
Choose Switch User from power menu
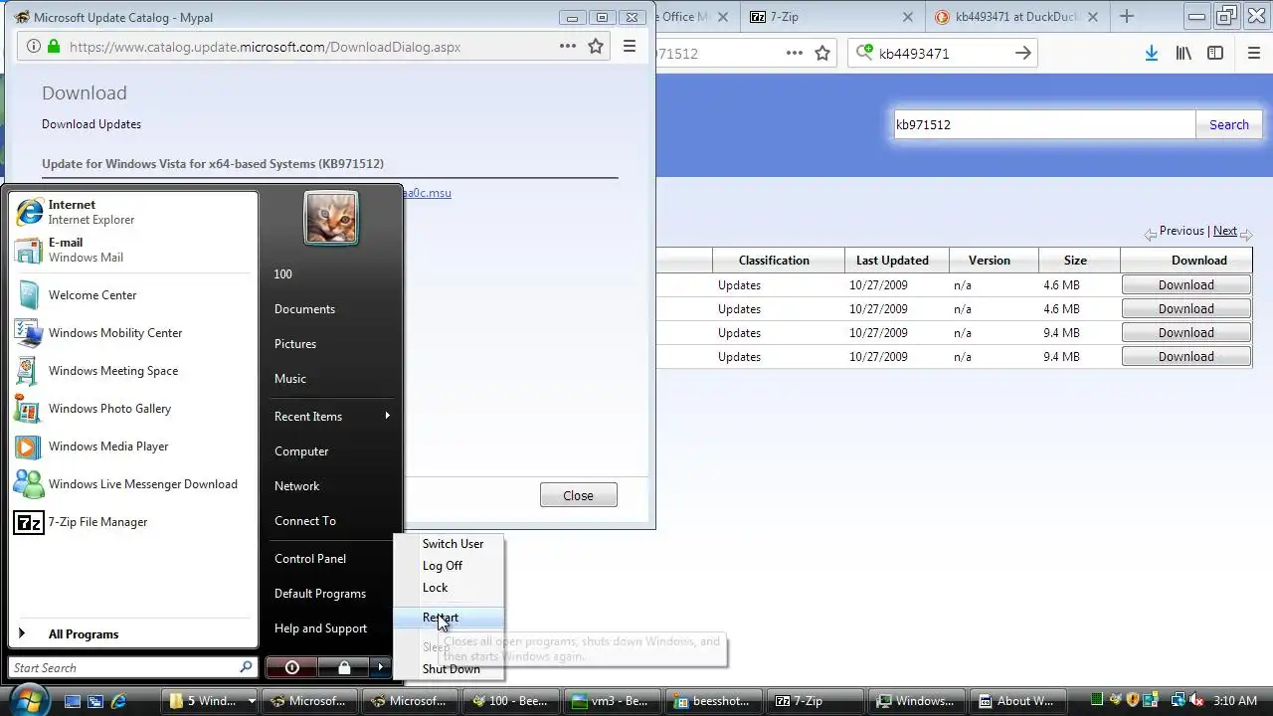(453, 544)
